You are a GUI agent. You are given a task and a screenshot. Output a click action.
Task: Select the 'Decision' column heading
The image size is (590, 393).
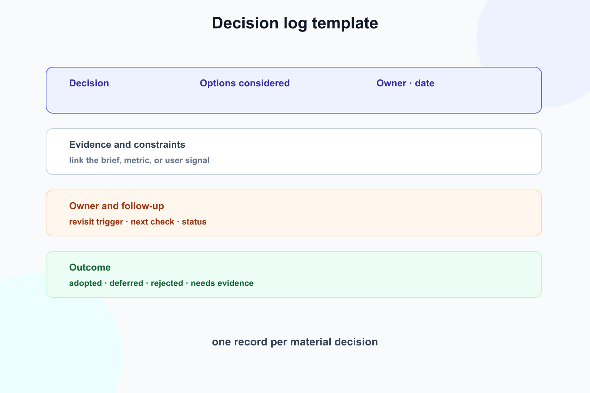pos(89,83)
